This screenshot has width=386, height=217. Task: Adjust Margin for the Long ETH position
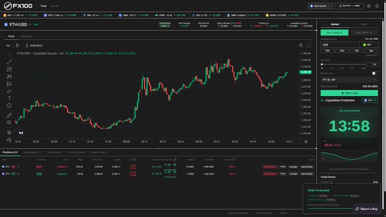(307, 174)
